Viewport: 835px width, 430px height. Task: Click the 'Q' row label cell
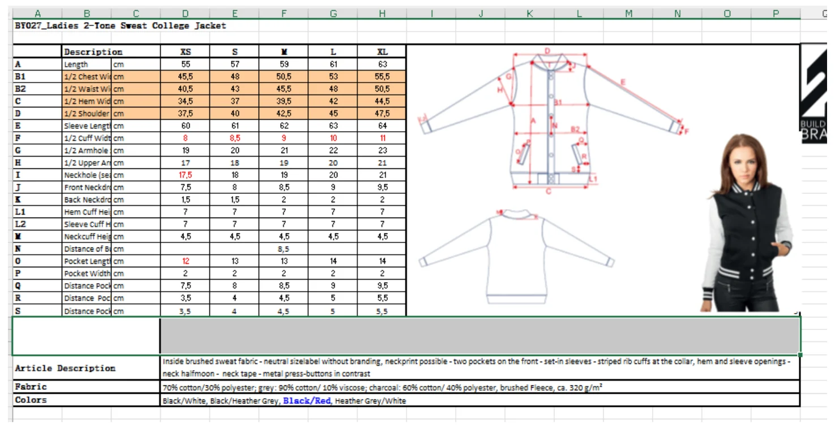(37, 286)
